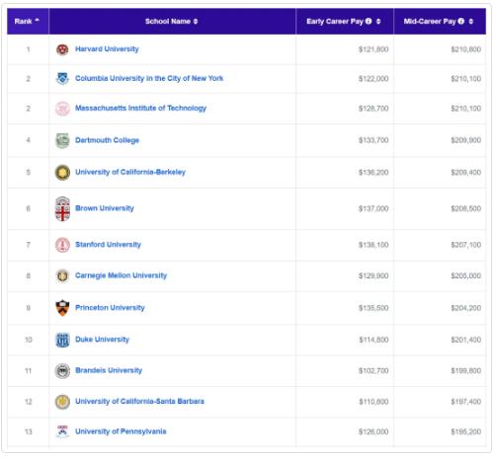
Task: Open Massachusetts Institute of Technology link
Action: click(140, 108)
